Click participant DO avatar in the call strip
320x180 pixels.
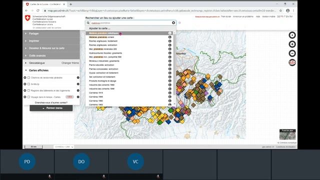(81, 161)
